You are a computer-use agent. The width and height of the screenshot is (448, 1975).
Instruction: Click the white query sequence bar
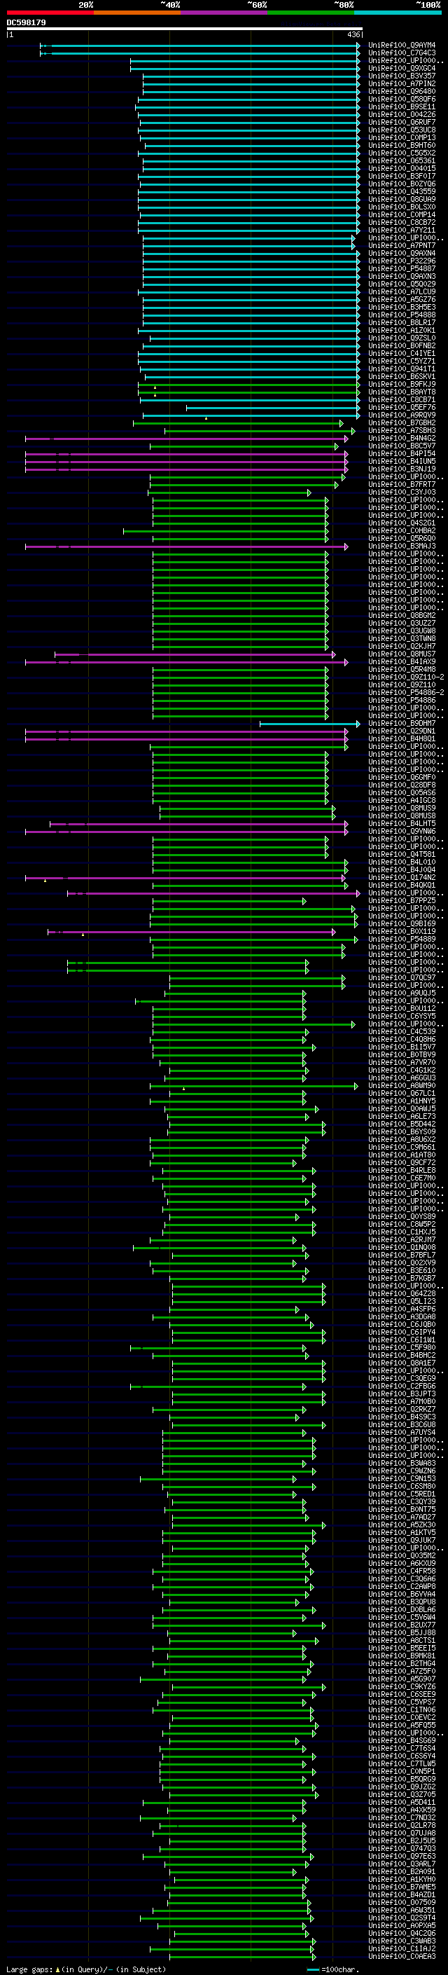click(x=184, y=28)
